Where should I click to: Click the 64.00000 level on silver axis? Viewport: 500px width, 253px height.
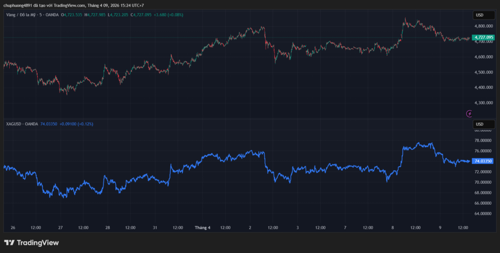click(x=483, y=214)
